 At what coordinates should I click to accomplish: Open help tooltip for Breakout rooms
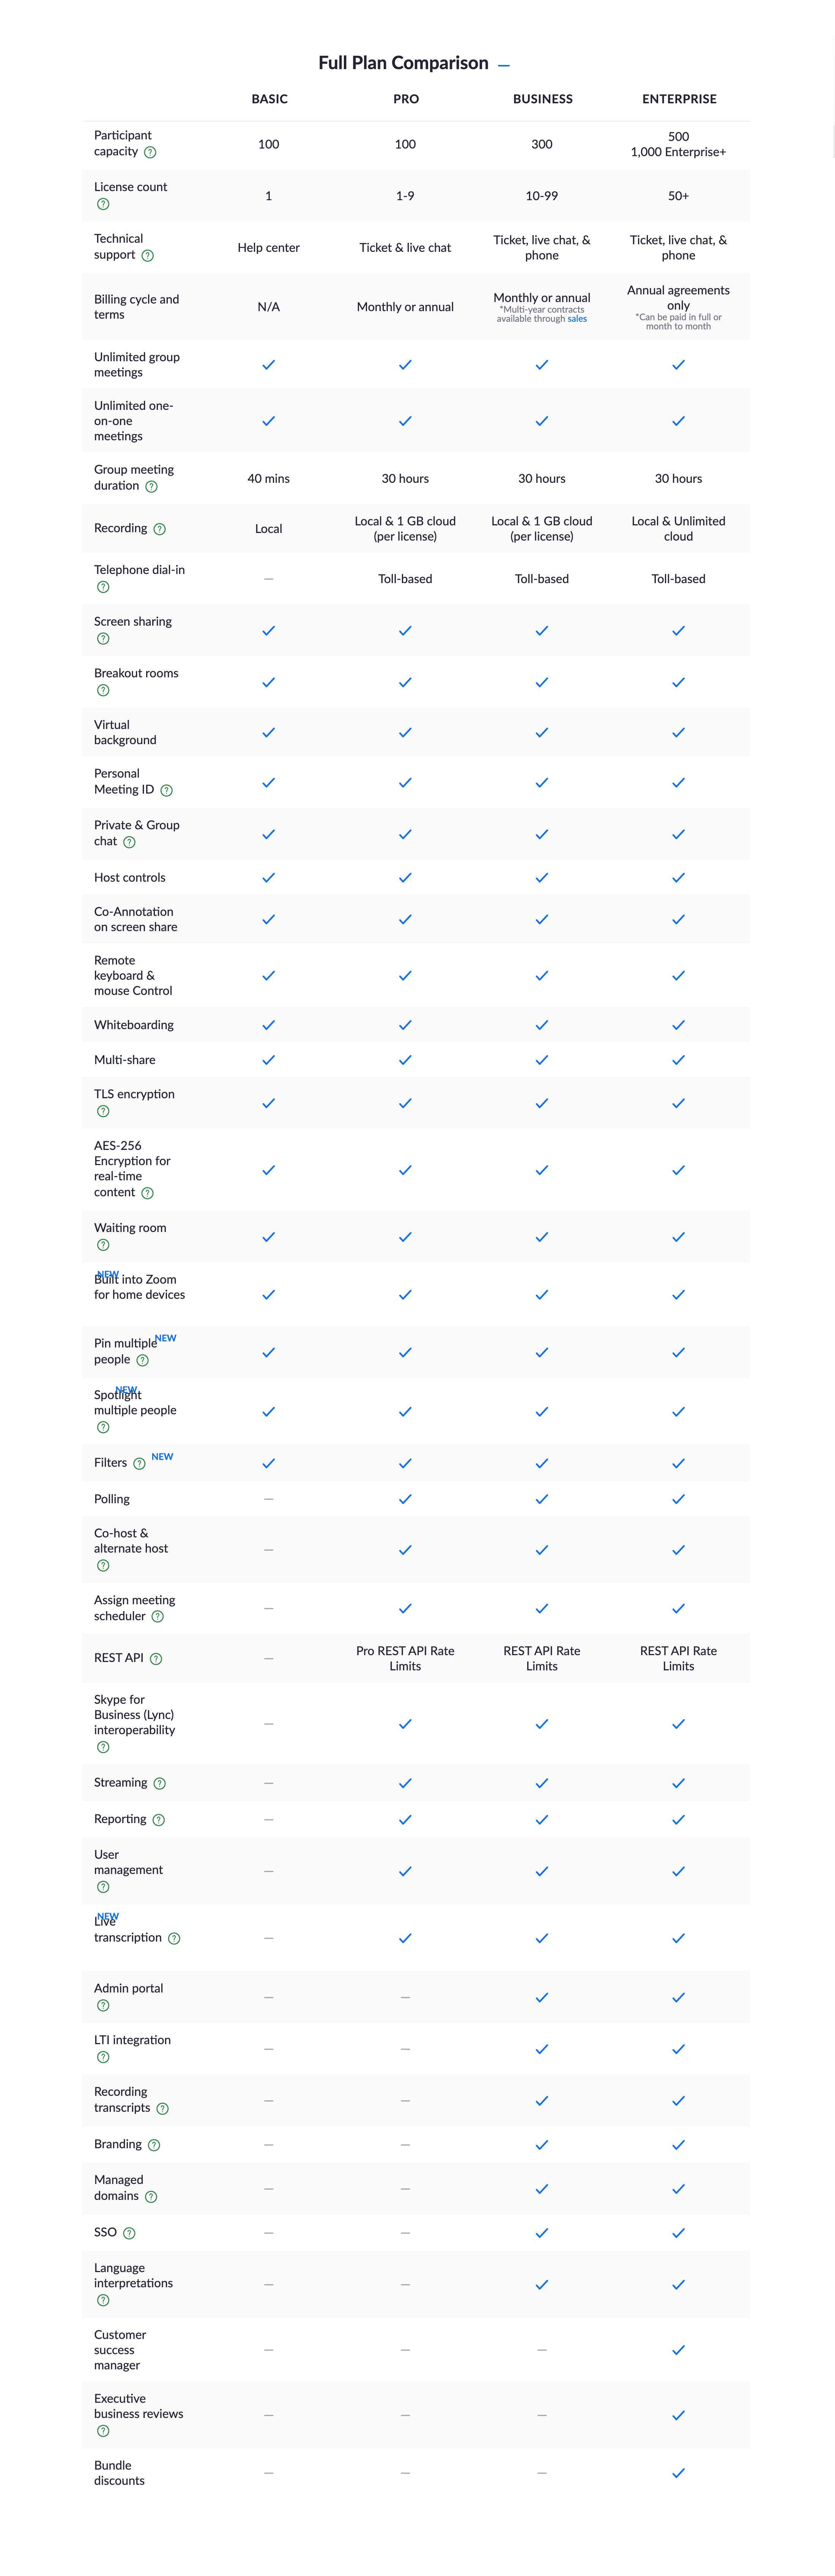[x=103, y=690]
